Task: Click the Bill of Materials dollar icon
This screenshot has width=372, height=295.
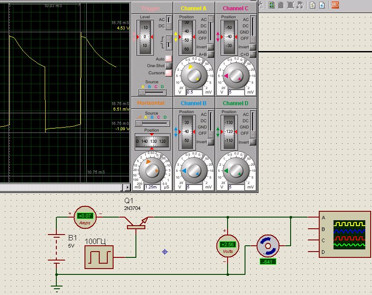Action: click(313, 5)
